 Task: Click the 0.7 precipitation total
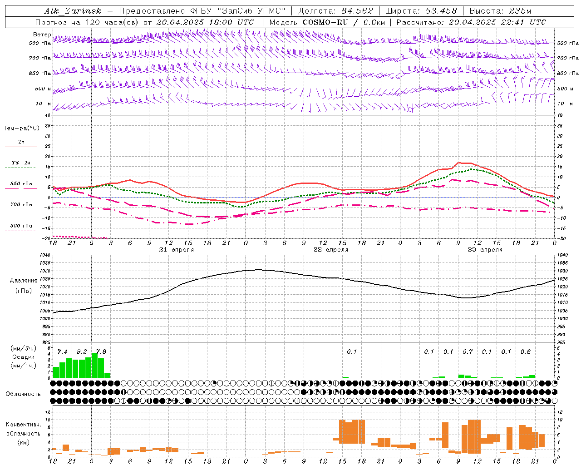tap(468, 352)
